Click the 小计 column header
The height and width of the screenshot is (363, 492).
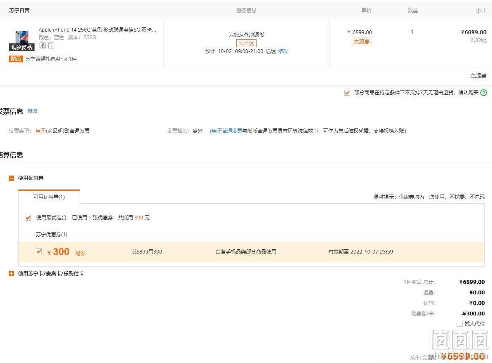[481, 11]
